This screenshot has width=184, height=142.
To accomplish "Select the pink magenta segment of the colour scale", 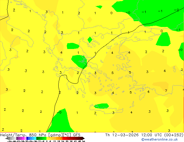I will (x=23, y=139).
